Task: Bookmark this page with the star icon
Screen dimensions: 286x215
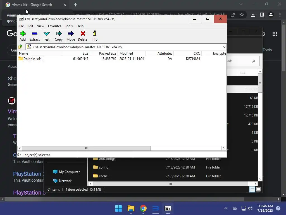Action: pyautogui.click(x=242, y=15)
